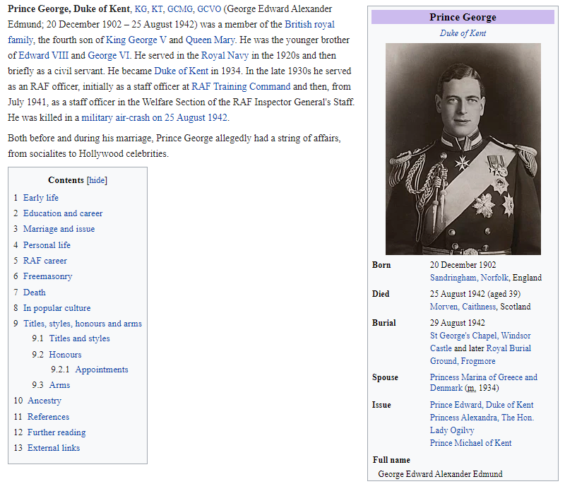Open Royal Burial Ground, Frogmore link
The height and width of the screenshot is (484, 565).
click(480, 355)
